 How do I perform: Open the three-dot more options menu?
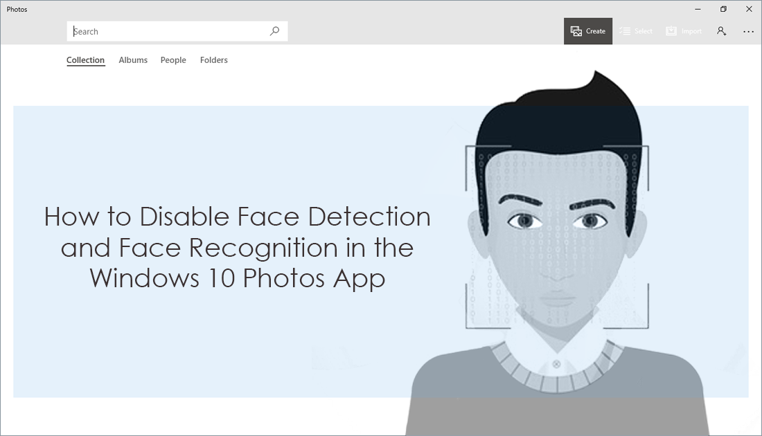[748, 32]
